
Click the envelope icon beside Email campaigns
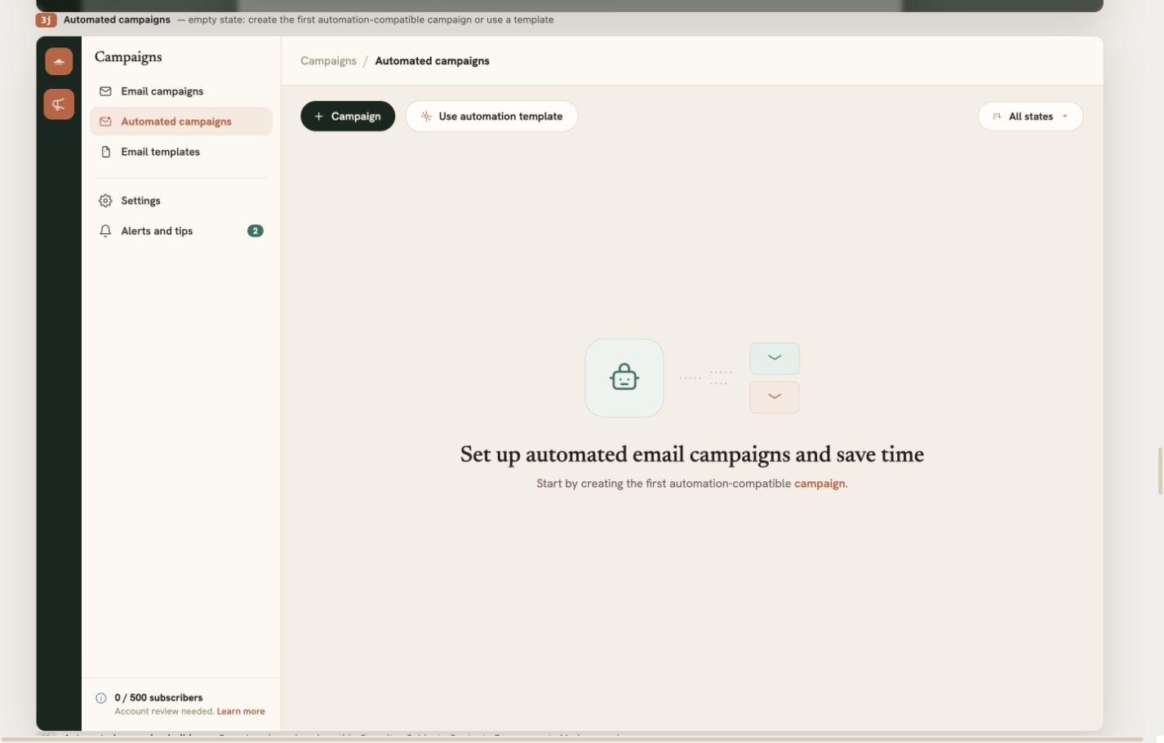pyautogui.click(x=105, y=91)
